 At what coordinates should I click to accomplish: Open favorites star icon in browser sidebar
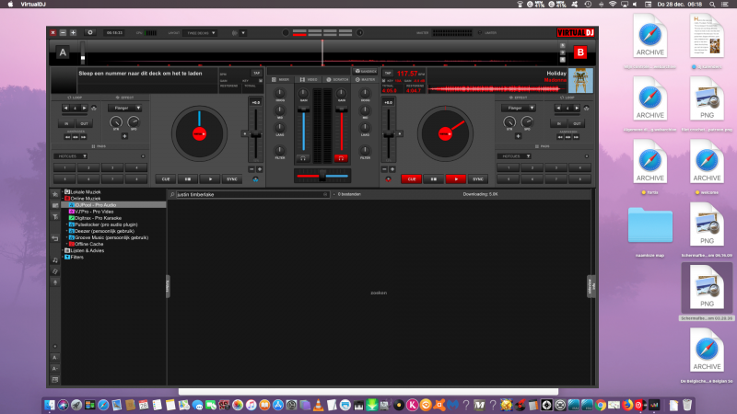pyautogui.click(x=55, y=194)
